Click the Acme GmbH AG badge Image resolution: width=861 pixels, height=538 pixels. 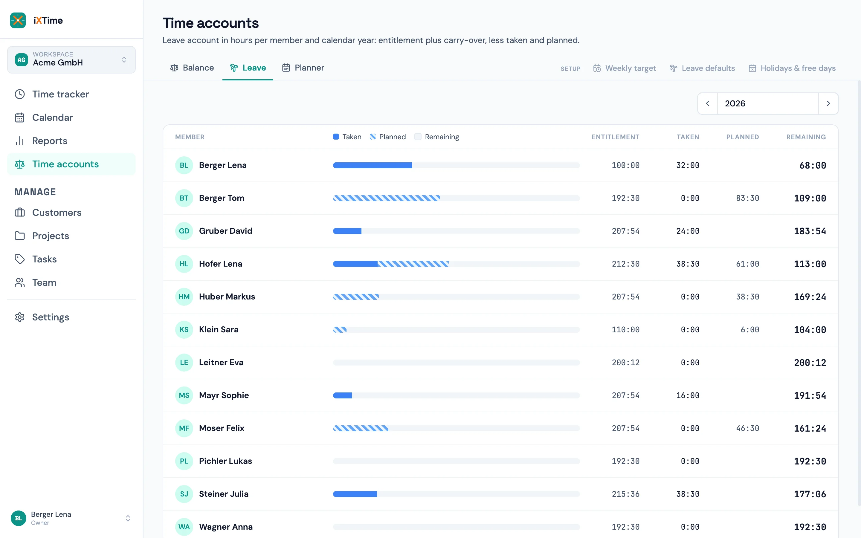click(21, 59)
